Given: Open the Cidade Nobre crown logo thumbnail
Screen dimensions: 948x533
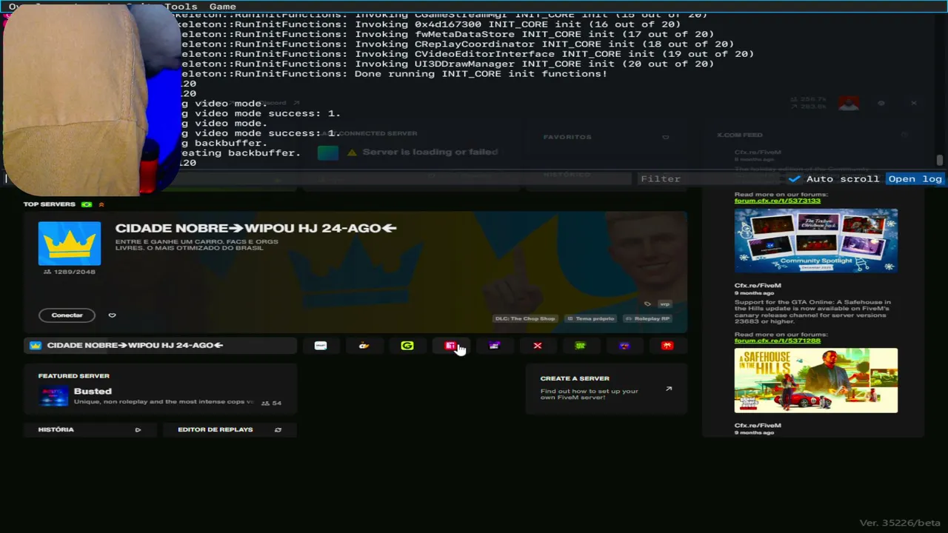Looking at the screenshot, I should click(x=70, y=244).
